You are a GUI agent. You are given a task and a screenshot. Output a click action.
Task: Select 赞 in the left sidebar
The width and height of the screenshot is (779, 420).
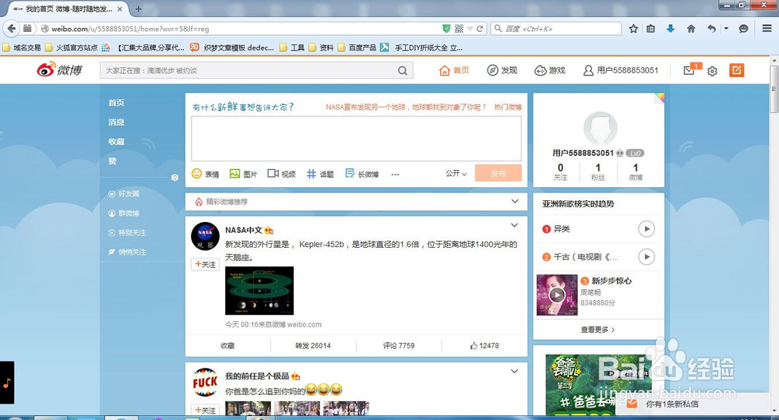[x=112, y=161]
